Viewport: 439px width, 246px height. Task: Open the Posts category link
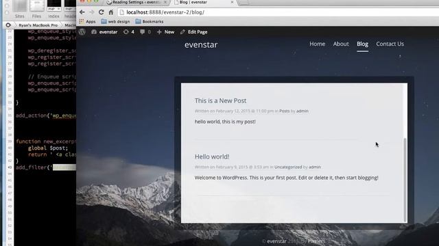click(284, 111)
